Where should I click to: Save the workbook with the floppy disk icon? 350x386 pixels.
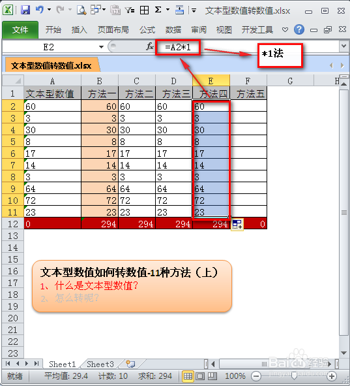point(25,10)
